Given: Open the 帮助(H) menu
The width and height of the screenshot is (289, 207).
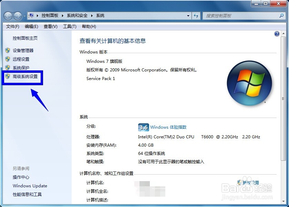Looking at the screenshot, I should coord(89,27).
